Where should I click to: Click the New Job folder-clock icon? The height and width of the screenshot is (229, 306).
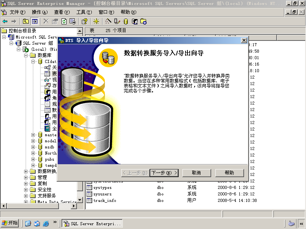tap(143, 21)
